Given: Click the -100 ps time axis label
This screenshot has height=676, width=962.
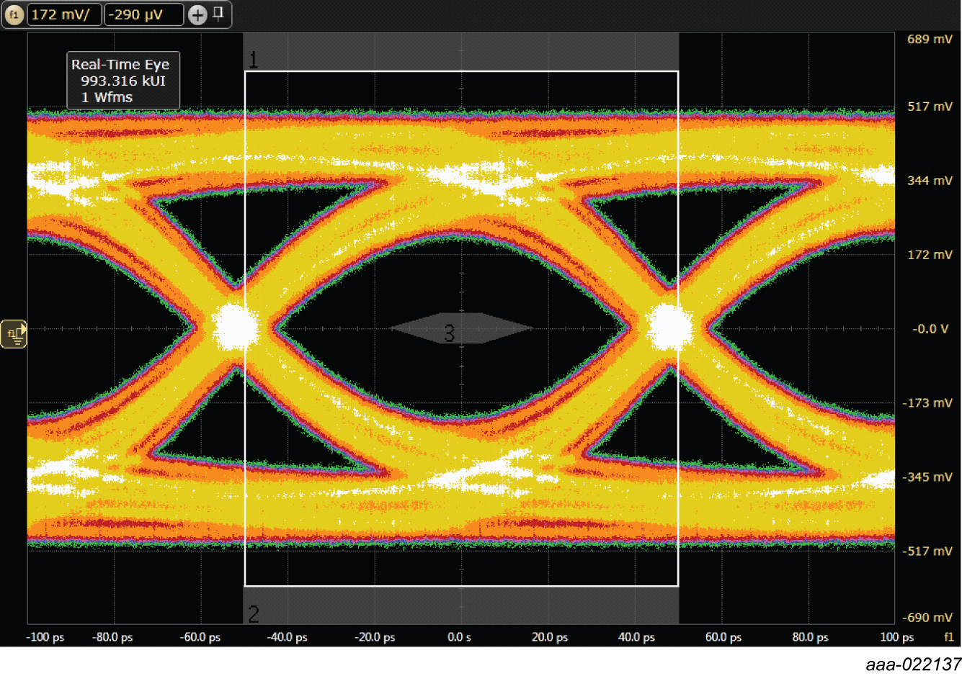Looking at the screenshot, I should coord(45,637).
